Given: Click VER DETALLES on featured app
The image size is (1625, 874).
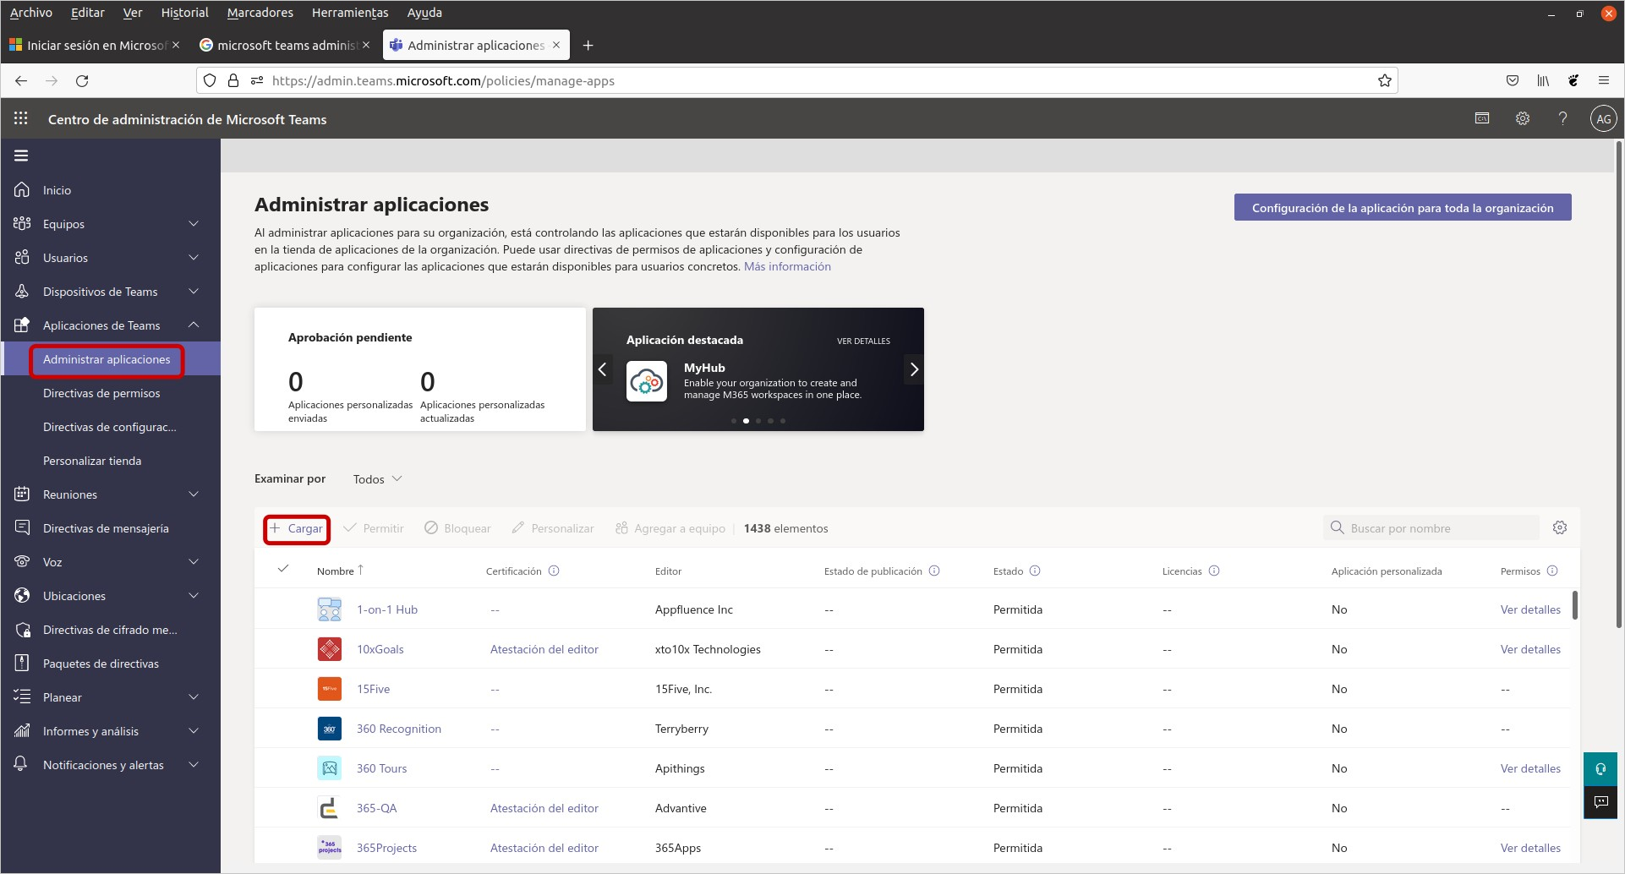Looking at the screenshot, I should (863, 341).
